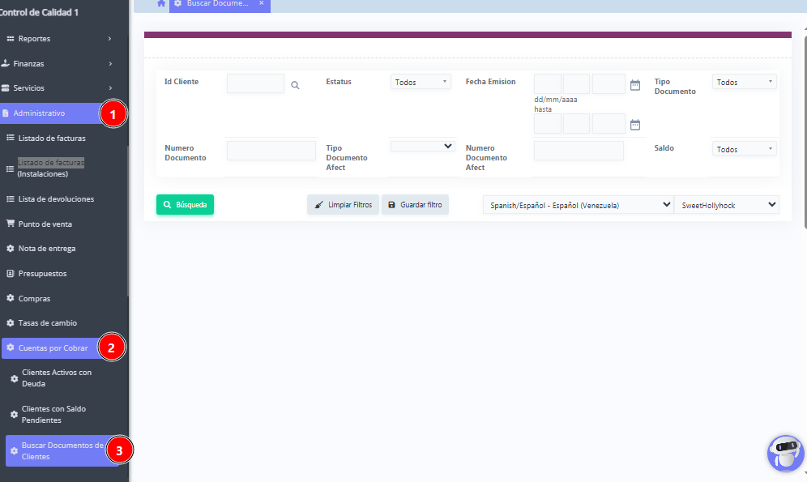
Task: Click the magnifier icon next to Id Cliente
Action: pyautogui.click(x=295, y=85)
